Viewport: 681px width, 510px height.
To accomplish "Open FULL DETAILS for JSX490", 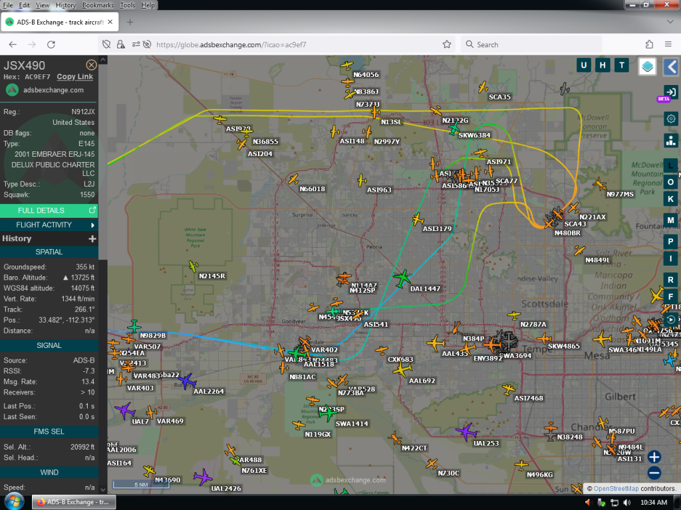I will 49,211.
